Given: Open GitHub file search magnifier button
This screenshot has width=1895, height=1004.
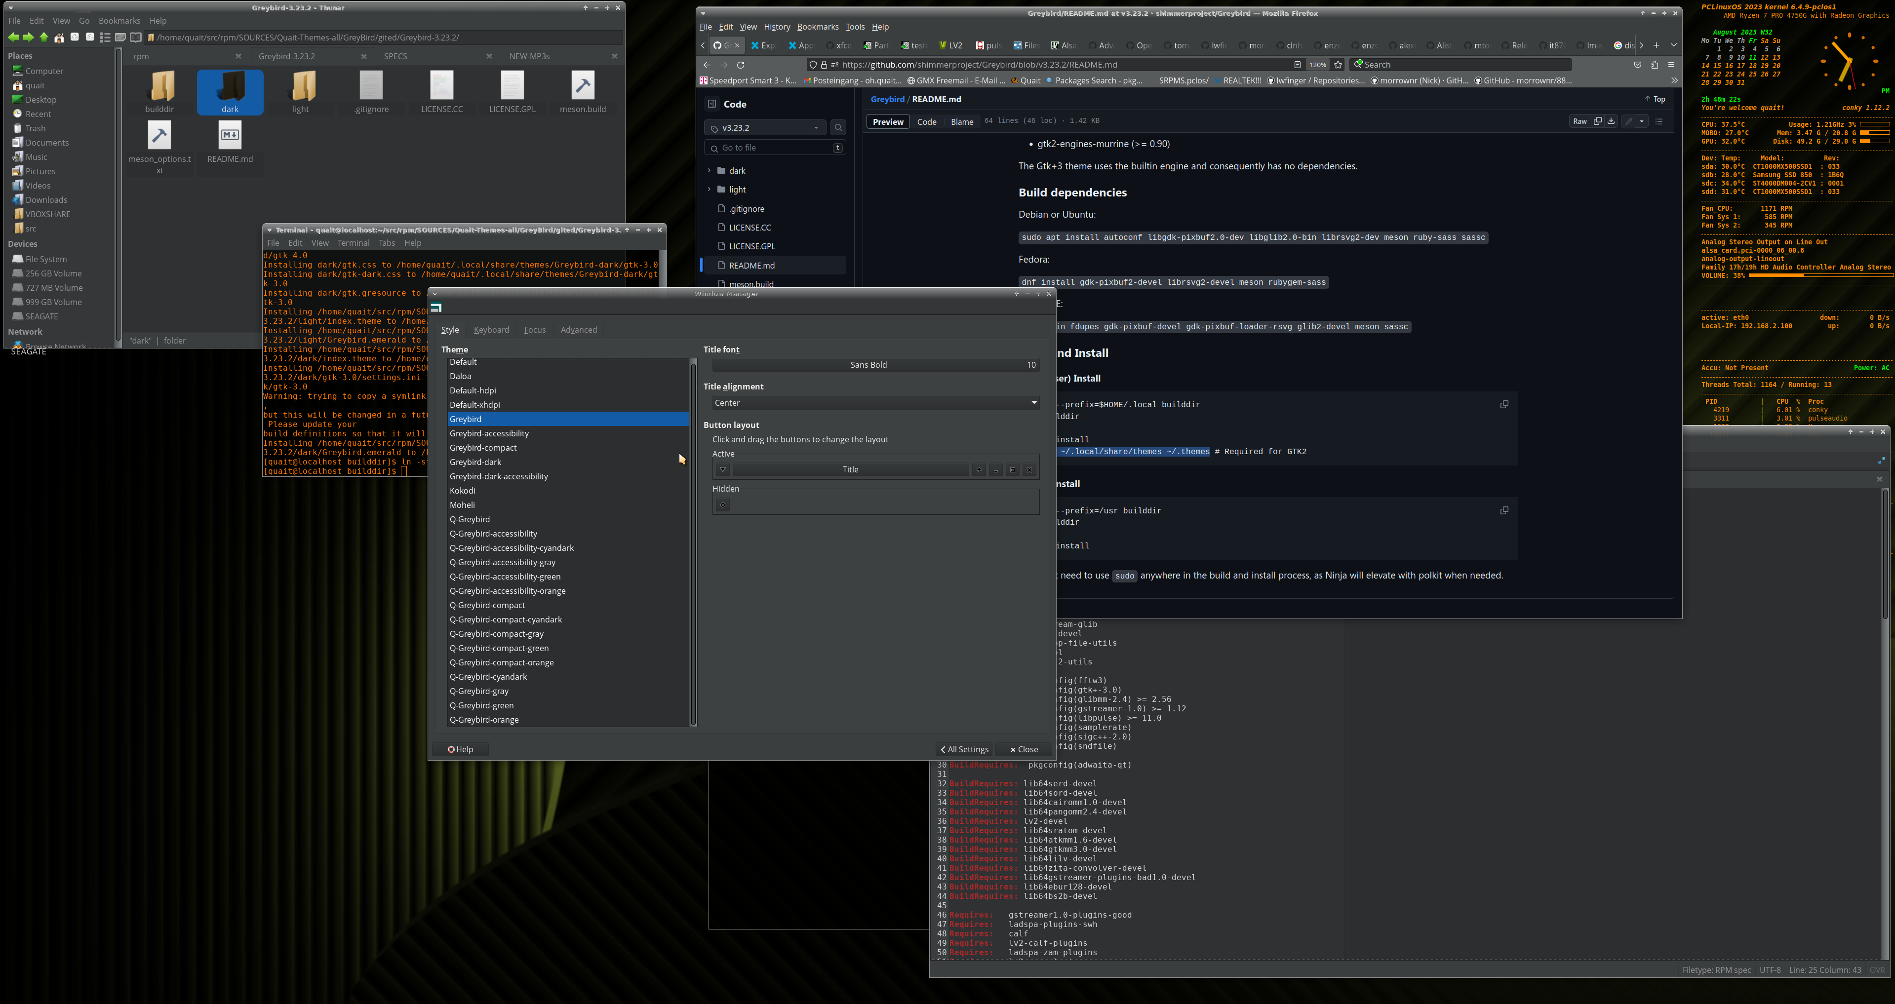Looking at the screenshot, I should coord(838,128).
